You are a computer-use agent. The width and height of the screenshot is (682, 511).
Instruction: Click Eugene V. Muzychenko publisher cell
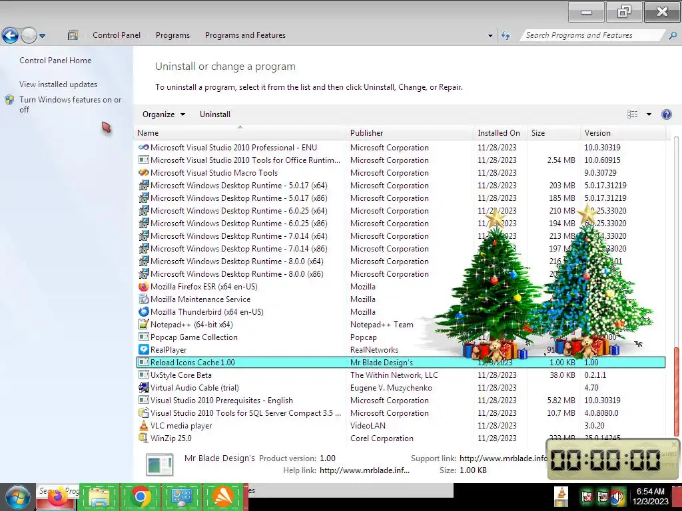(391, 388)
